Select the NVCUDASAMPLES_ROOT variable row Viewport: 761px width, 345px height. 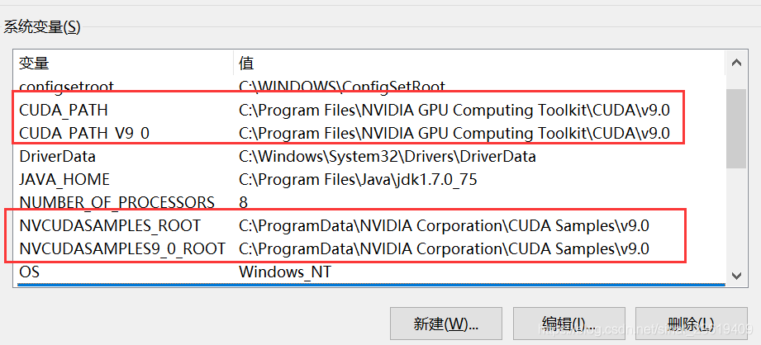click(x=110, y=225)
